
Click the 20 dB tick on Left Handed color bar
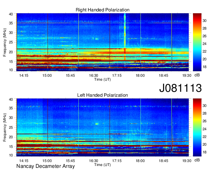tap(204, 144)
